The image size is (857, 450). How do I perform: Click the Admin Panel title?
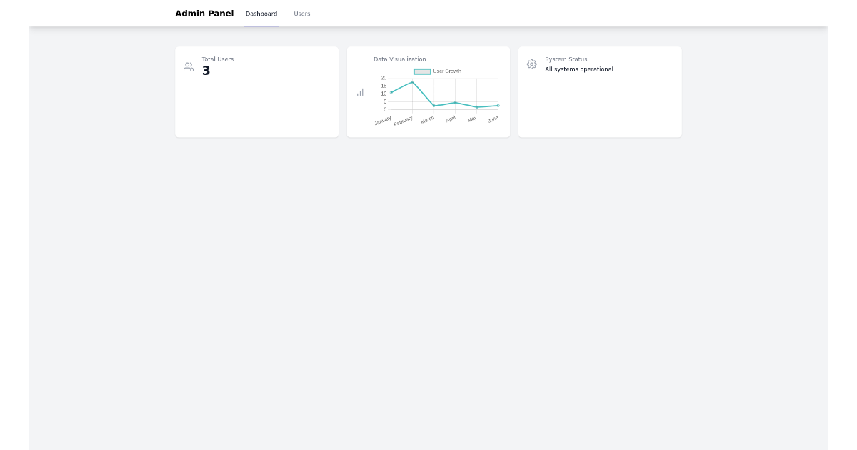click(204, 13)
